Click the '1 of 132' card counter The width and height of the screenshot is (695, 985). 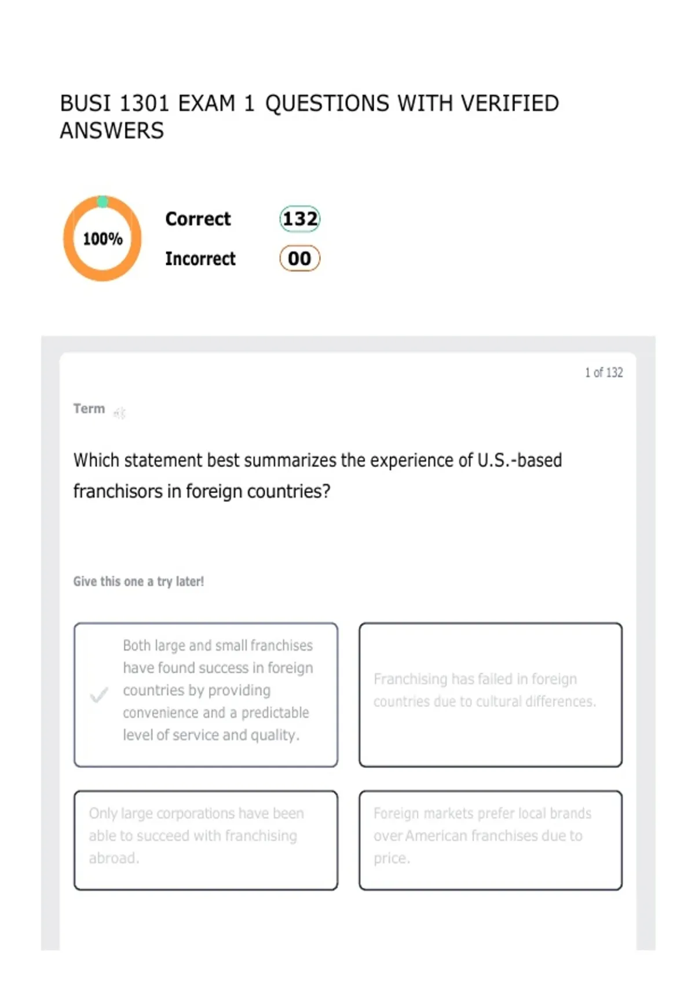pyautogui.click(x=604, y=373)
